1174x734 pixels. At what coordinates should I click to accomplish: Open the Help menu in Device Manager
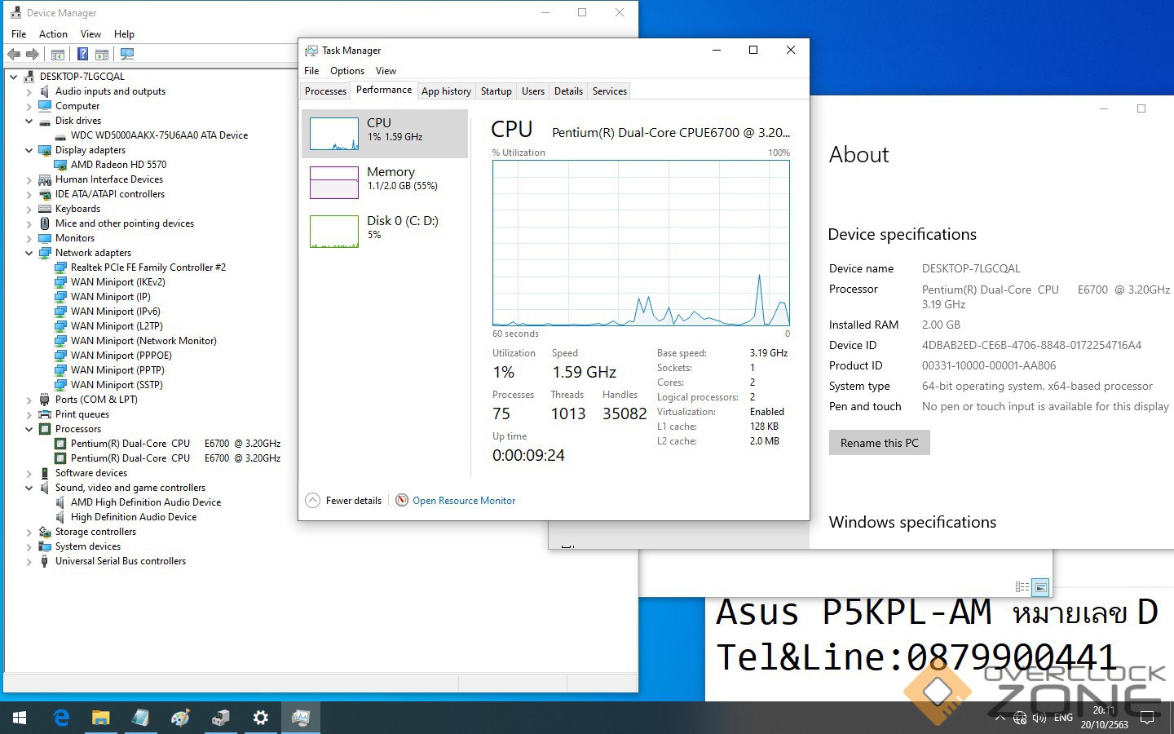124,34
